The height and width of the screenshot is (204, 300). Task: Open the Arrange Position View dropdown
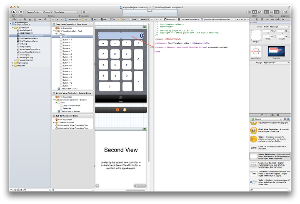tap(276, 63)
